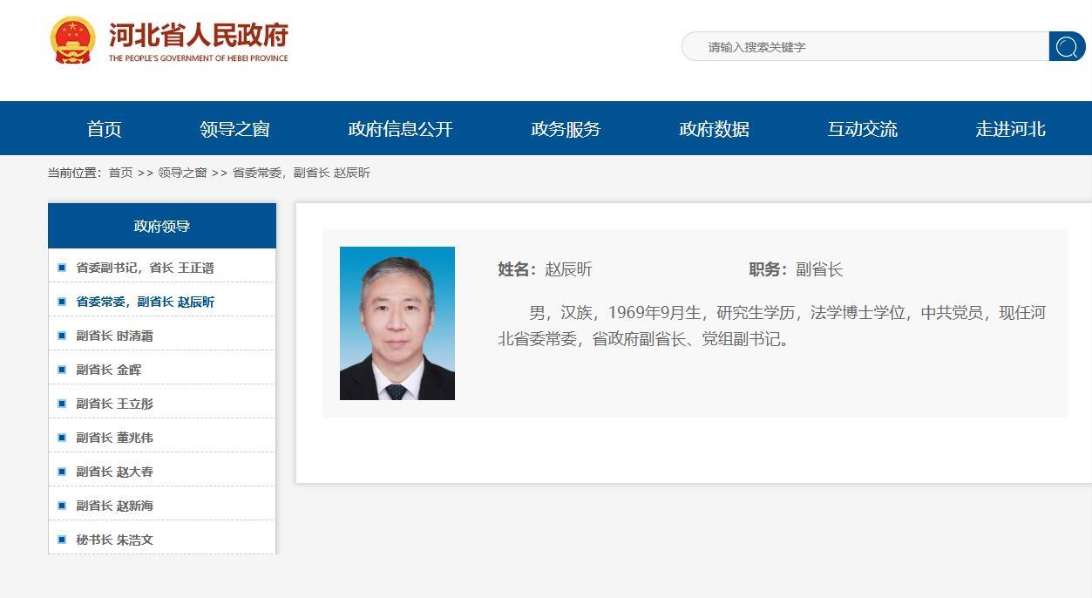
Task: Click the portrait photo of 赵辰昕
Action: [397, 323]
